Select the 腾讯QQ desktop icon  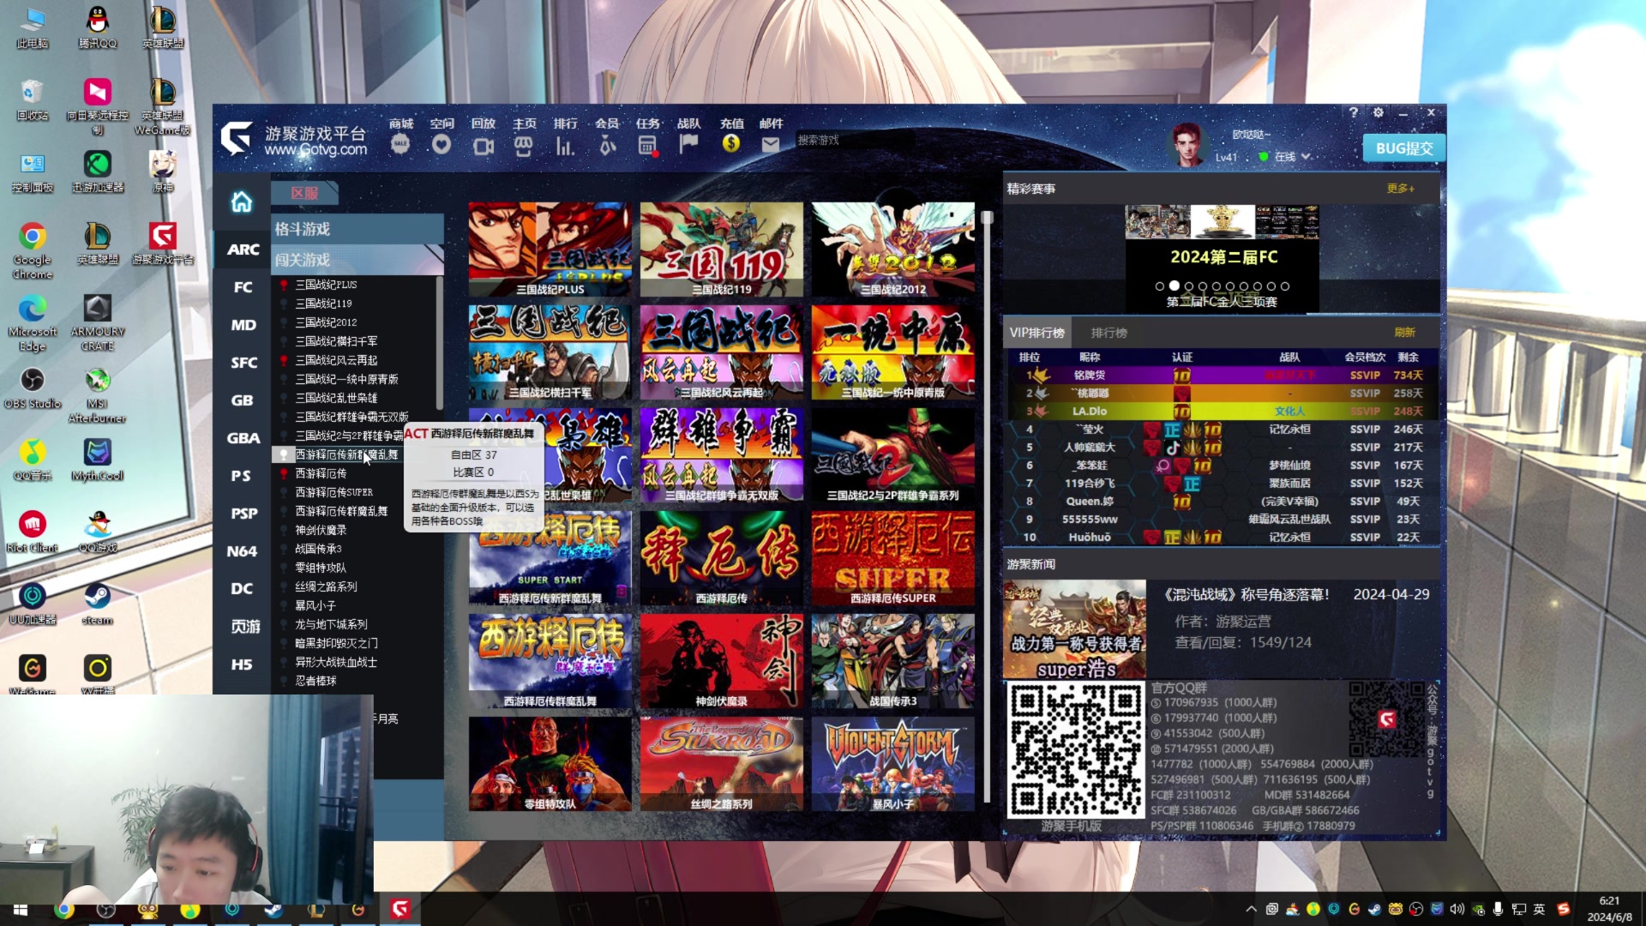tap(98, 27)
